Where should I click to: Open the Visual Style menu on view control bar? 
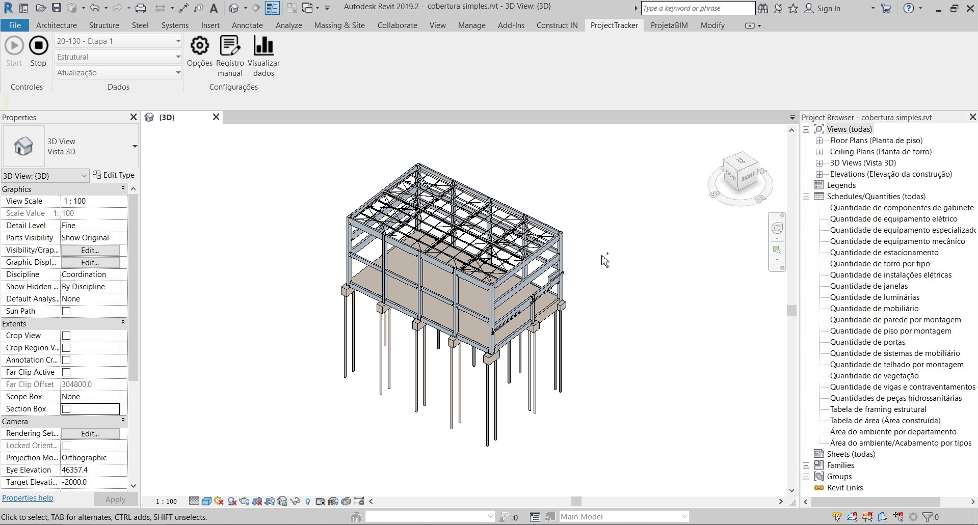tap(206, 502)
